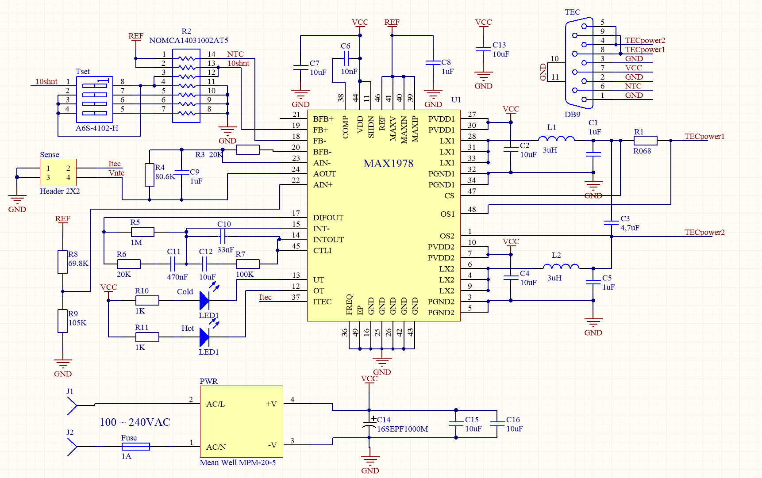
Task: Click the TECpower1 net label at right
Action: click(704, 136)
